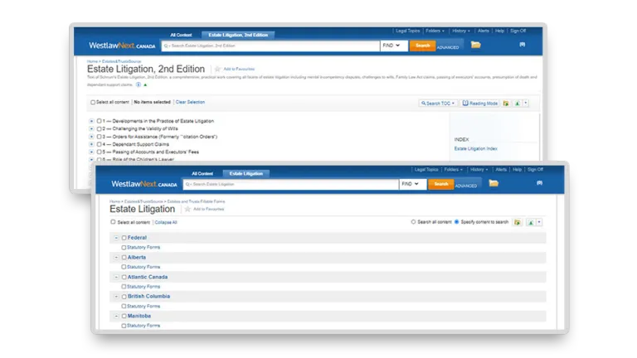Switch to All Content tab in front window
The image size is (637, 358).
click(x=202, y=174)
